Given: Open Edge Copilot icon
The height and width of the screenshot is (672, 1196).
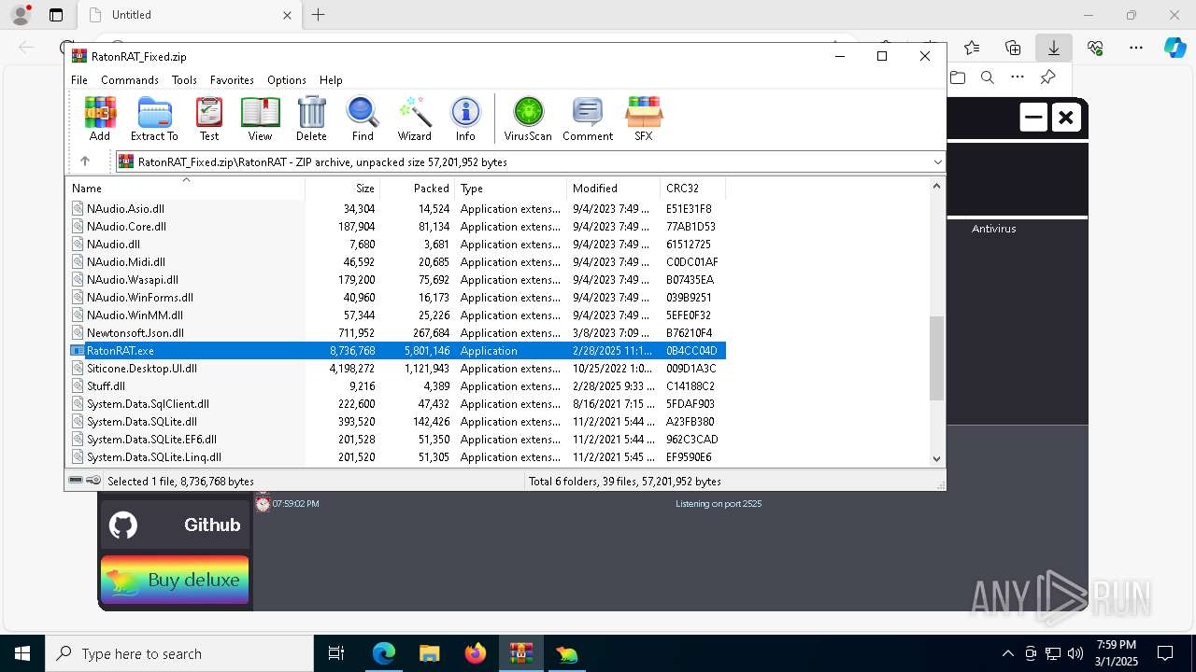Looking at the screenshot, I should coord(1175,48).
